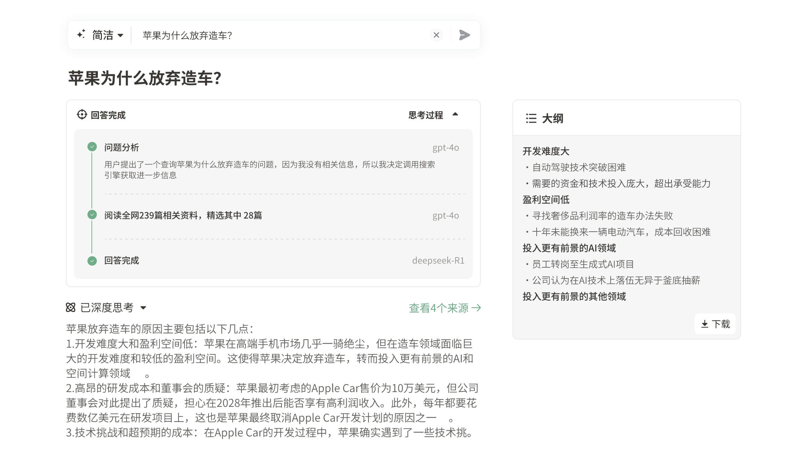Click answer point 1.开发难度大和盈利空间低

pyautogui.click(x=270, y=358)
